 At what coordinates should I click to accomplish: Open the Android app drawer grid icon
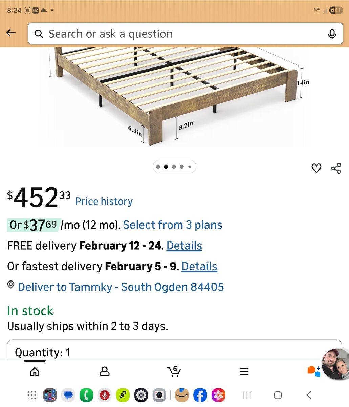tap(32, 395)
